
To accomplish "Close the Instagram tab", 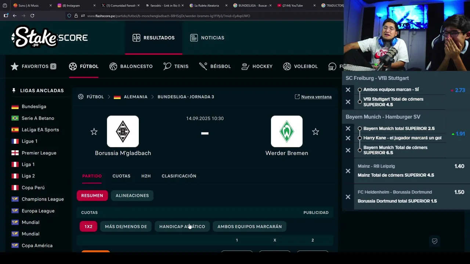I will 94,5.
